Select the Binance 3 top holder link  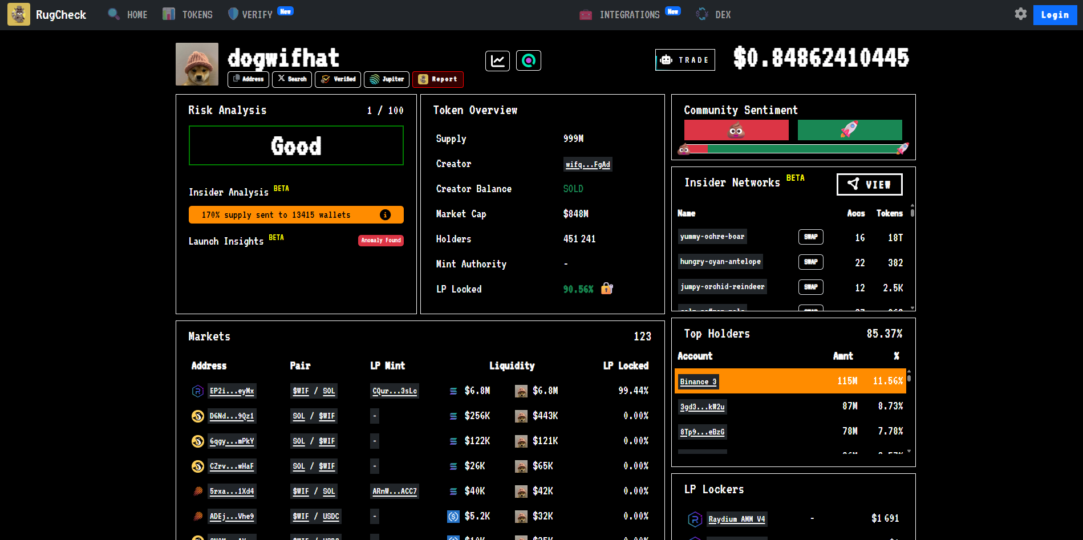[x=698, y=381]
